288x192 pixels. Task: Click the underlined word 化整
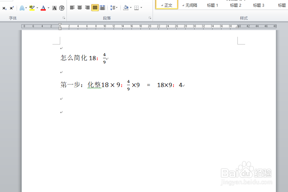click(94, 85)
